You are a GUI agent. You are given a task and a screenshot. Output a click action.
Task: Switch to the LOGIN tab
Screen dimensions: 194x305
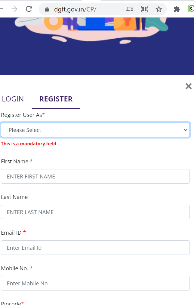pyautogui.click(x=13, y=99)
